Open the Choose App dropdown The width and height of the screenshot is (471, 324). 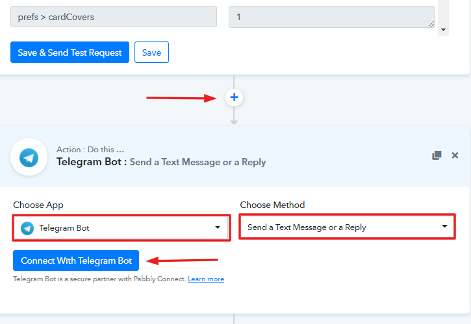pos(121,228)
